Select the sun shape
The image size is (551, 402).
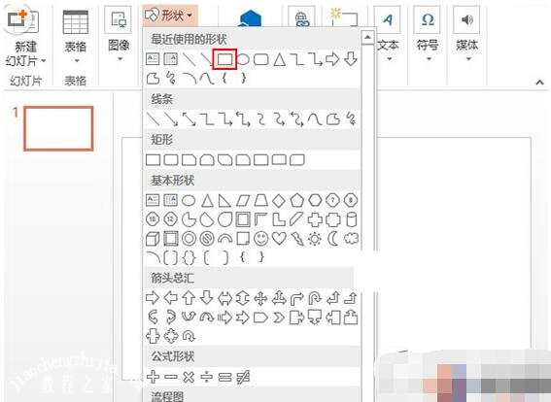point(315,240)
